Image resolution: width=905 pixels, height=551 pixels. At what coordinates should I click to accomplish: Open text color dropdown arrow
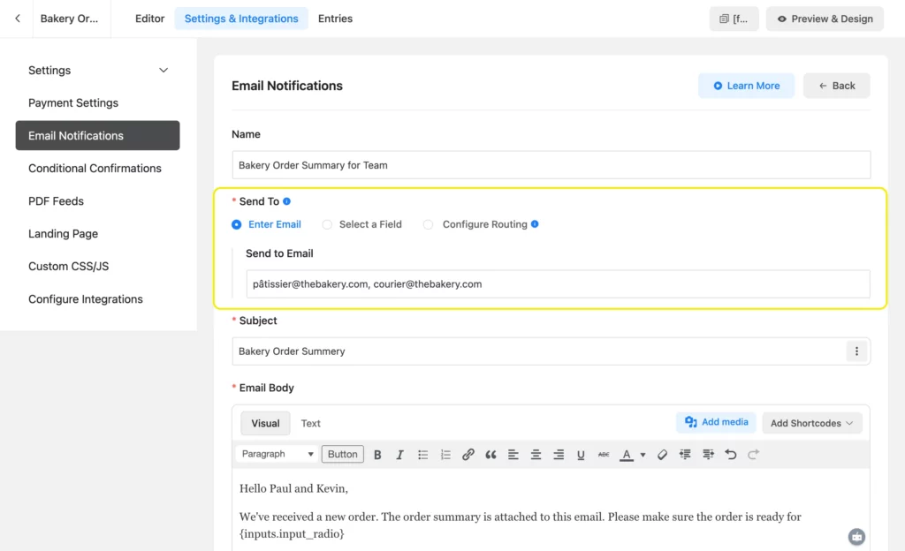point(643,455)
